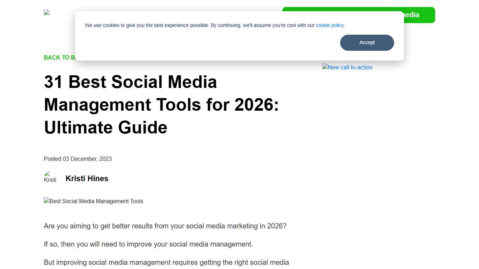Open the cookie policy link
This screenshot has height=269, width=479.
tap(329, 25)
